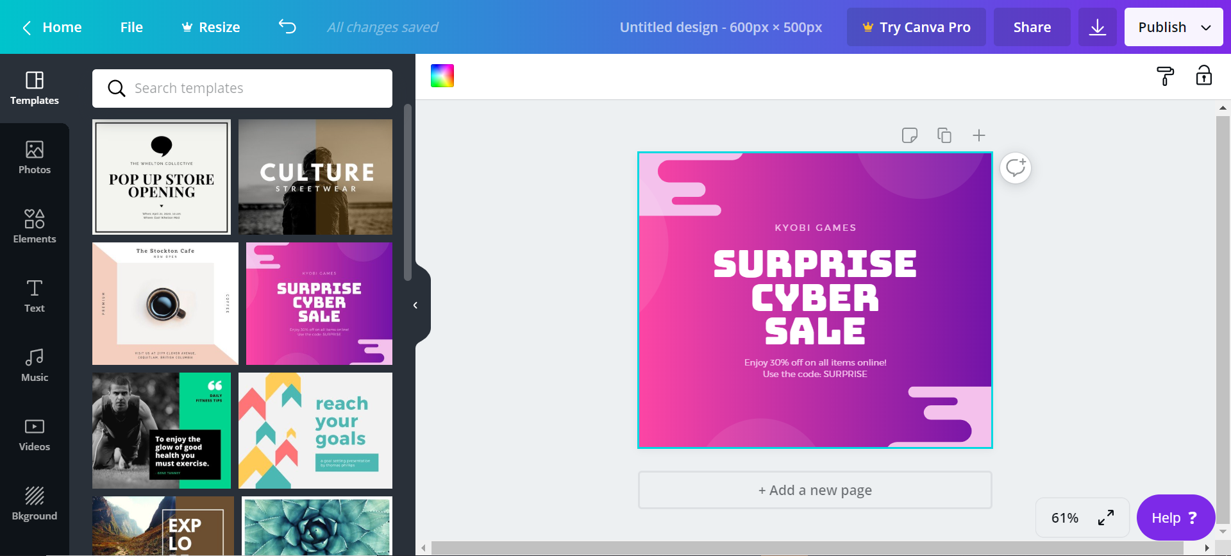Open the Photos side panel tab
Viewport: 1231px width, 556px height.
[x=35, y=158]
